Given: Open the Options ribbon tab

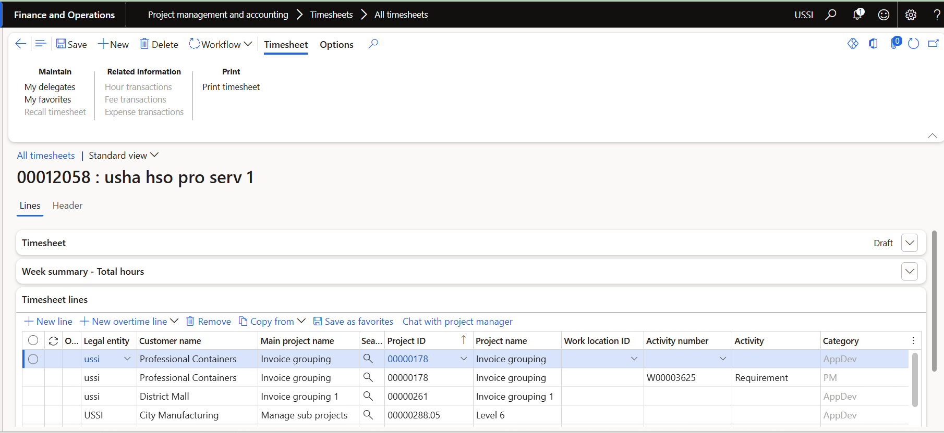Looking at the screenshot, I should [x=336, y=45].
